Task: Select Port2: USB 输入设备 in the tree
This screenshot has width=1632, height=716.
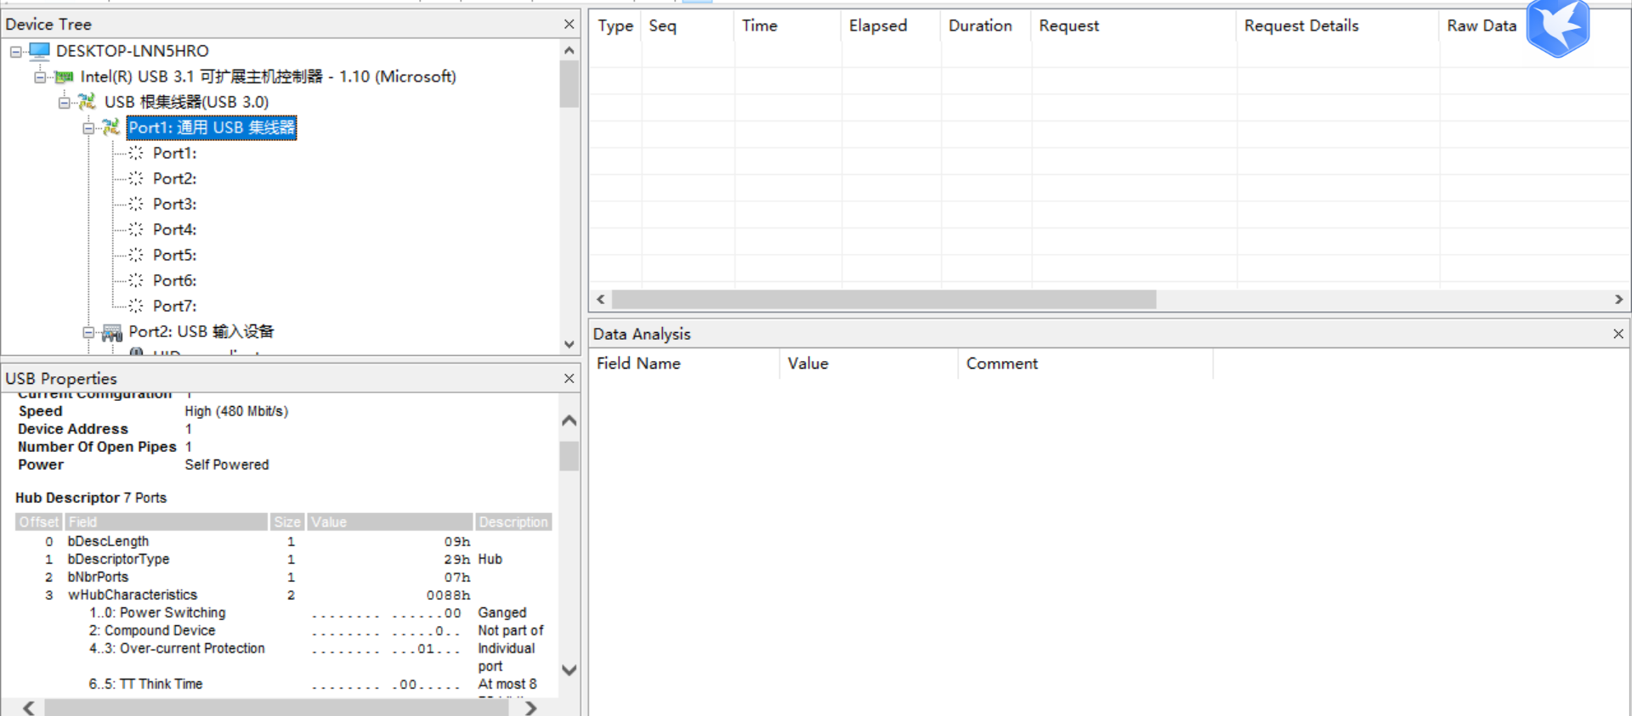Action: pos(201,331)
